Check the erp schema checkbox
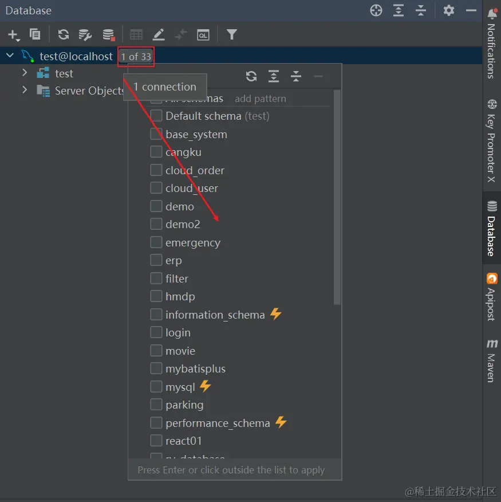Screen dimensions: 501x502 point(156,260)
